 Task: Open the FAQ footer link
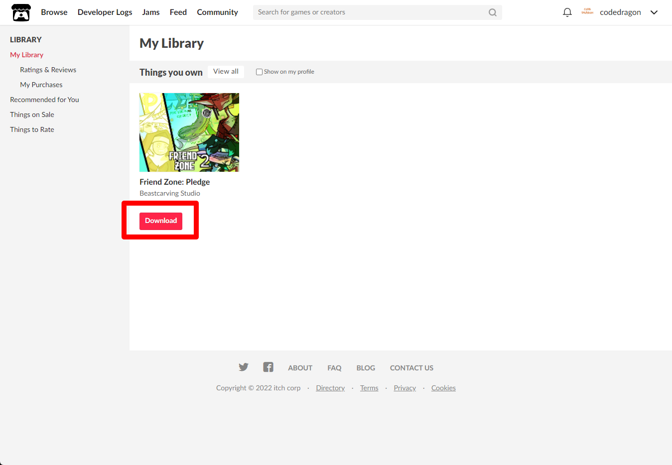coord(334,368)
